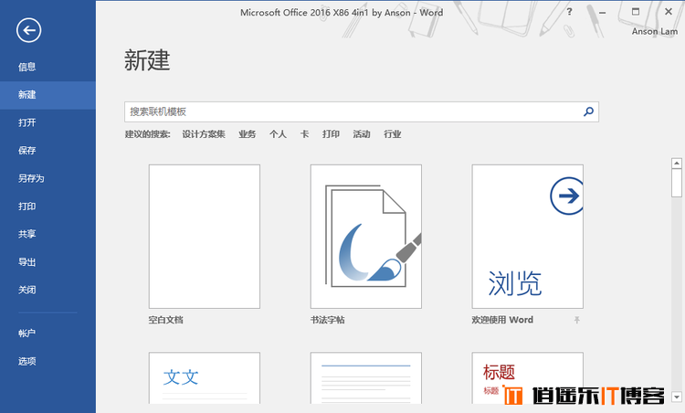Search suggested term 业务
Image resolution: width=685 pixels, height=413 pixels.
[248, 134]
